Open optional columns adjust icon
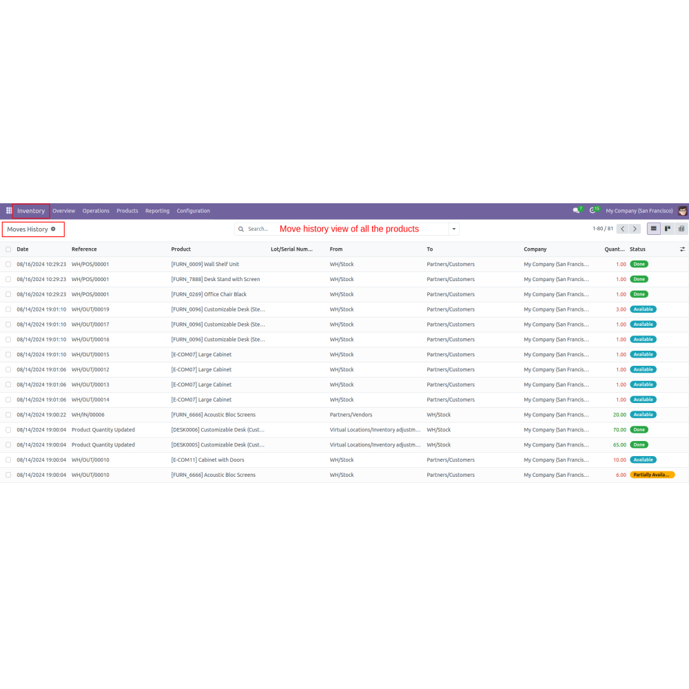Image resolution: width=689 pixels, height=689 pixels. coord(682,249)
